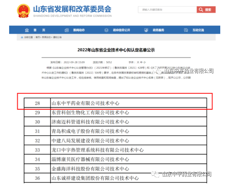Click the 新闻动态 breadcrumb link
Viewport: 230px width, 190px height.
[x=46, y=37]
